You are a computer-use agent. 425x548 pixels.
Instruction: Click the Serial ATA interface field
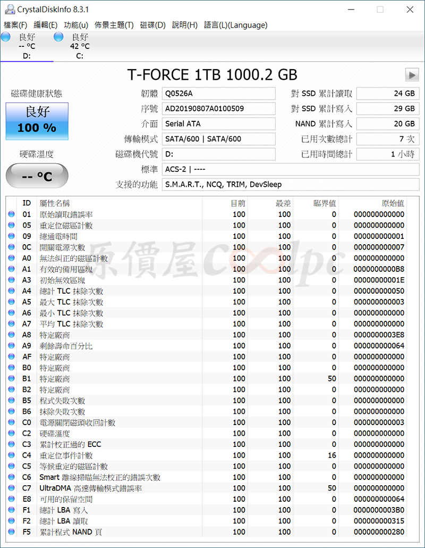tap(218, 124)
